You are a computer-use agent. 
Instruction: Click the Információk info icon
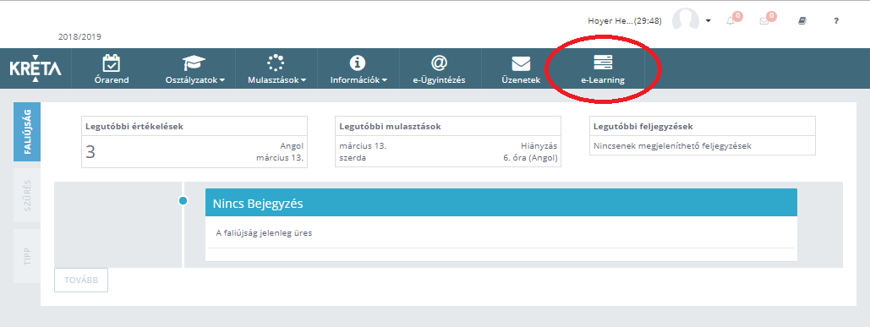click(358, 63)
